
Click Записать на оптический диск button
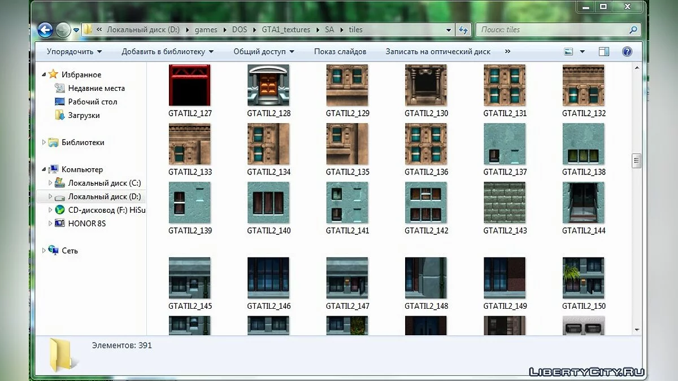click(x=438, y=51)
